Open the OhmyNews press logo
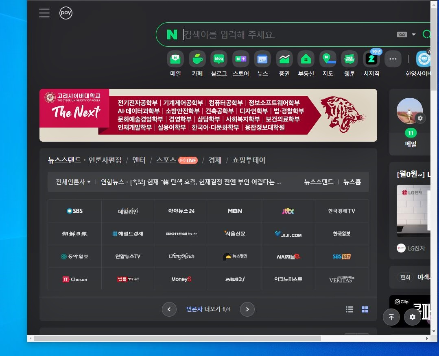 (x=181, y=256)
